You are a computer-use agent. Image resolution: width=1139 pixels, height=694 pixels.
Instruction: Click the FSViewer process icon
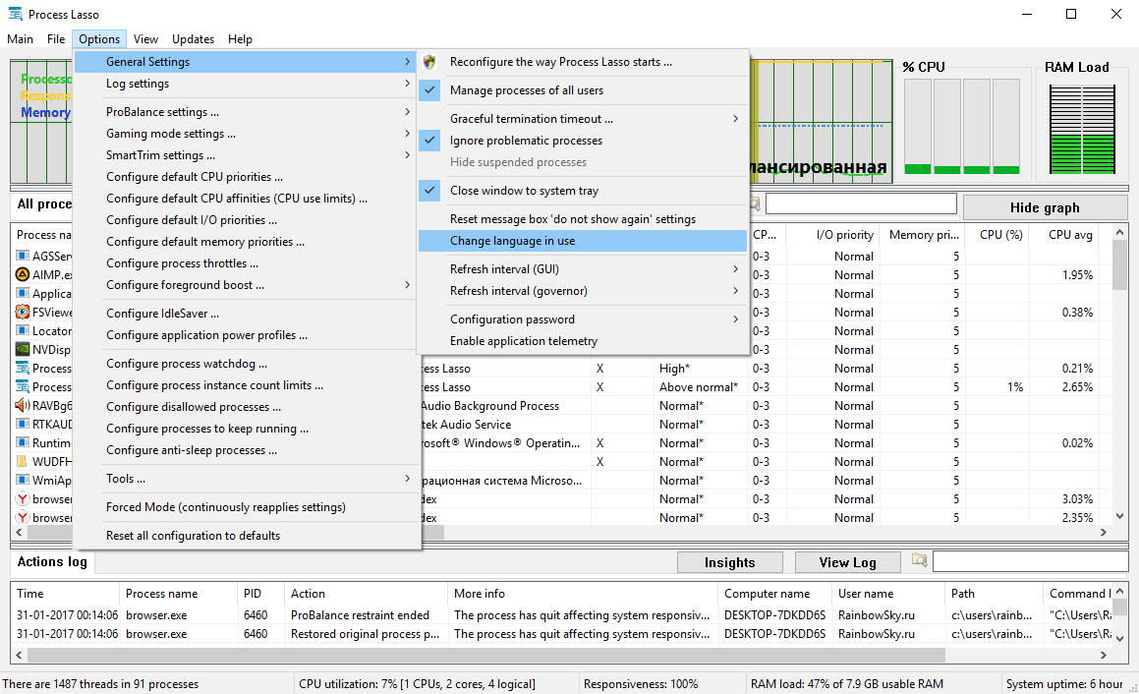(x=23, y=312)
